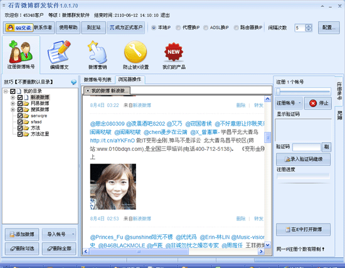Screen dimensions: 345x268
Task: Toggle checkbox for 搜狐微博
Action: tap(20, 110)
